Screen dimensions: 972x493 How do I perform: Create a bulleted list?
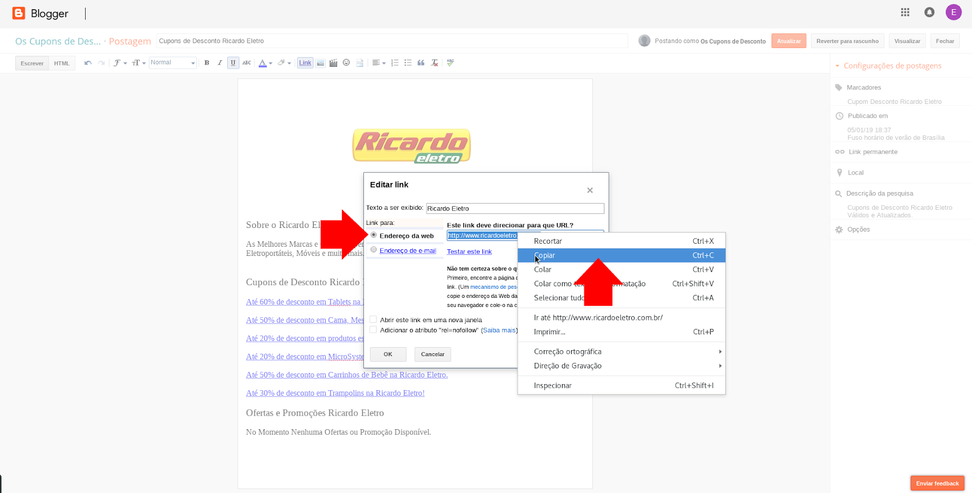pos(408,63)
